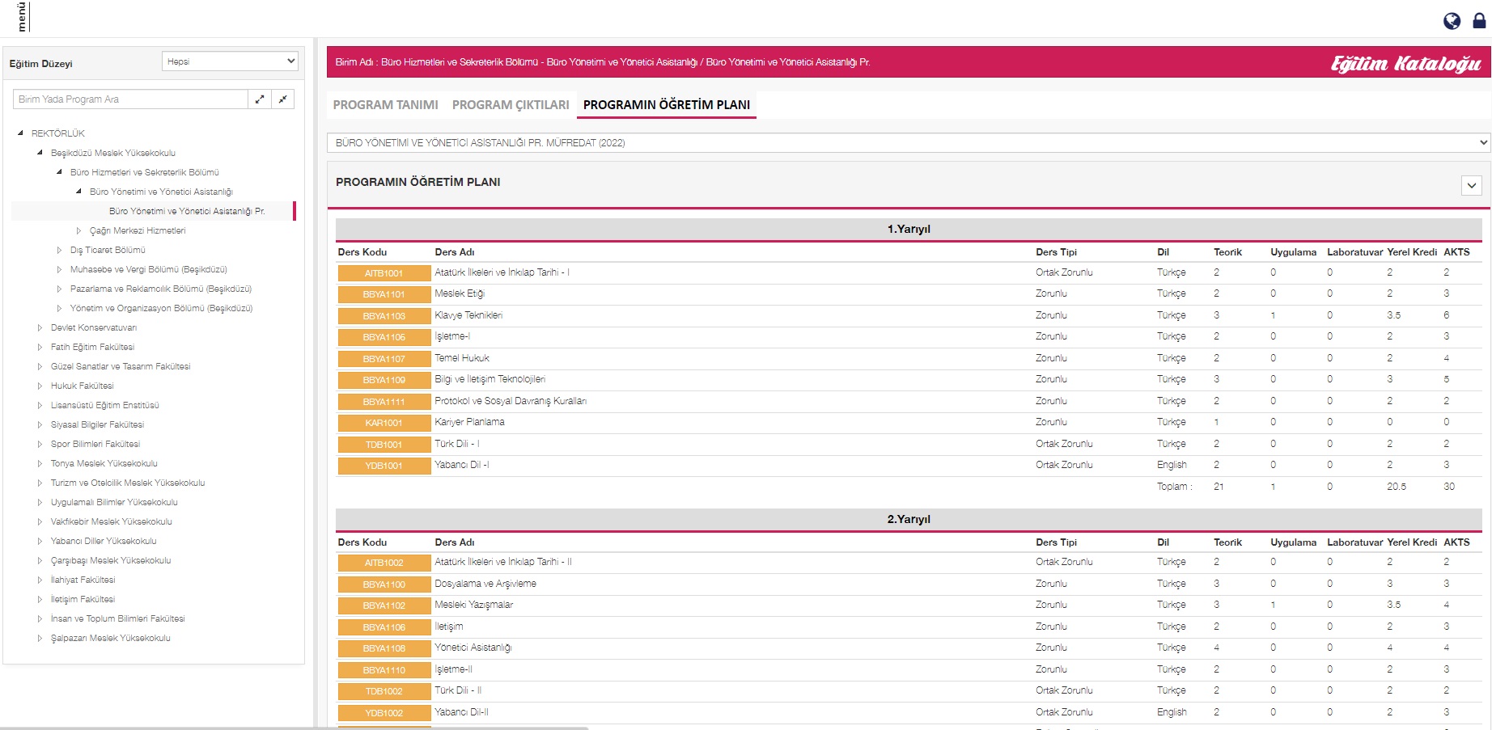The image size is (1492, 730).
Task: Open course code BBYA1103 button
Action: click(384, 316)
